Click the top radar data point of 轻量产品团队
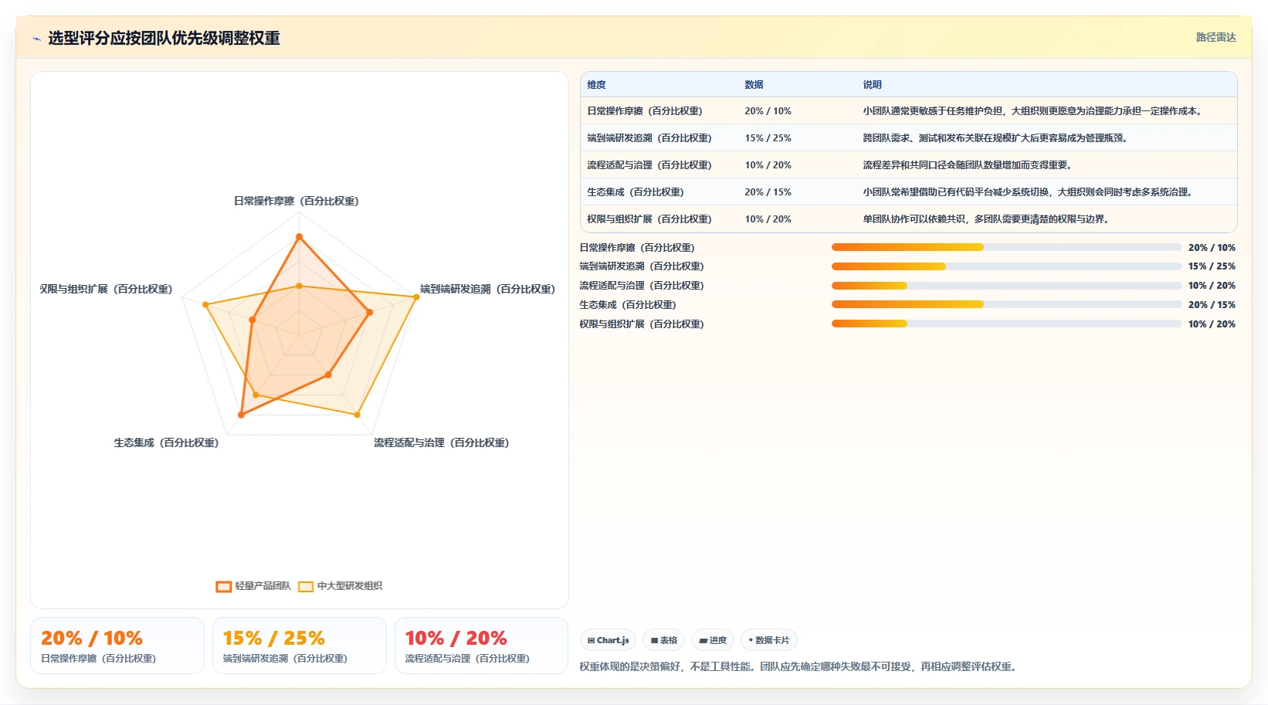Viewport: 1268px width, 705px height. pyautogui.click(x=299, y=237)
